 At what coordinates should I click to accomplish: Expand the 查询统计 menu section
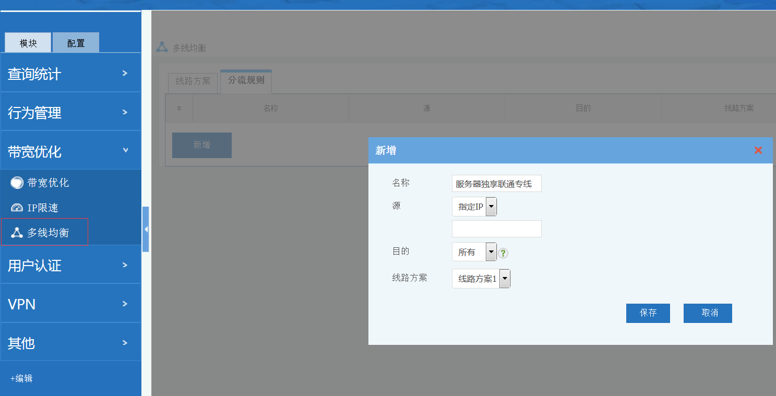(70, 74)
